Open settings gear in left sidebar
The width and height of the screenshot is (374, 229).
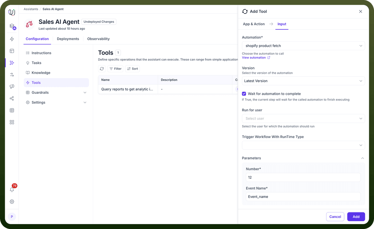click(12, 202)
